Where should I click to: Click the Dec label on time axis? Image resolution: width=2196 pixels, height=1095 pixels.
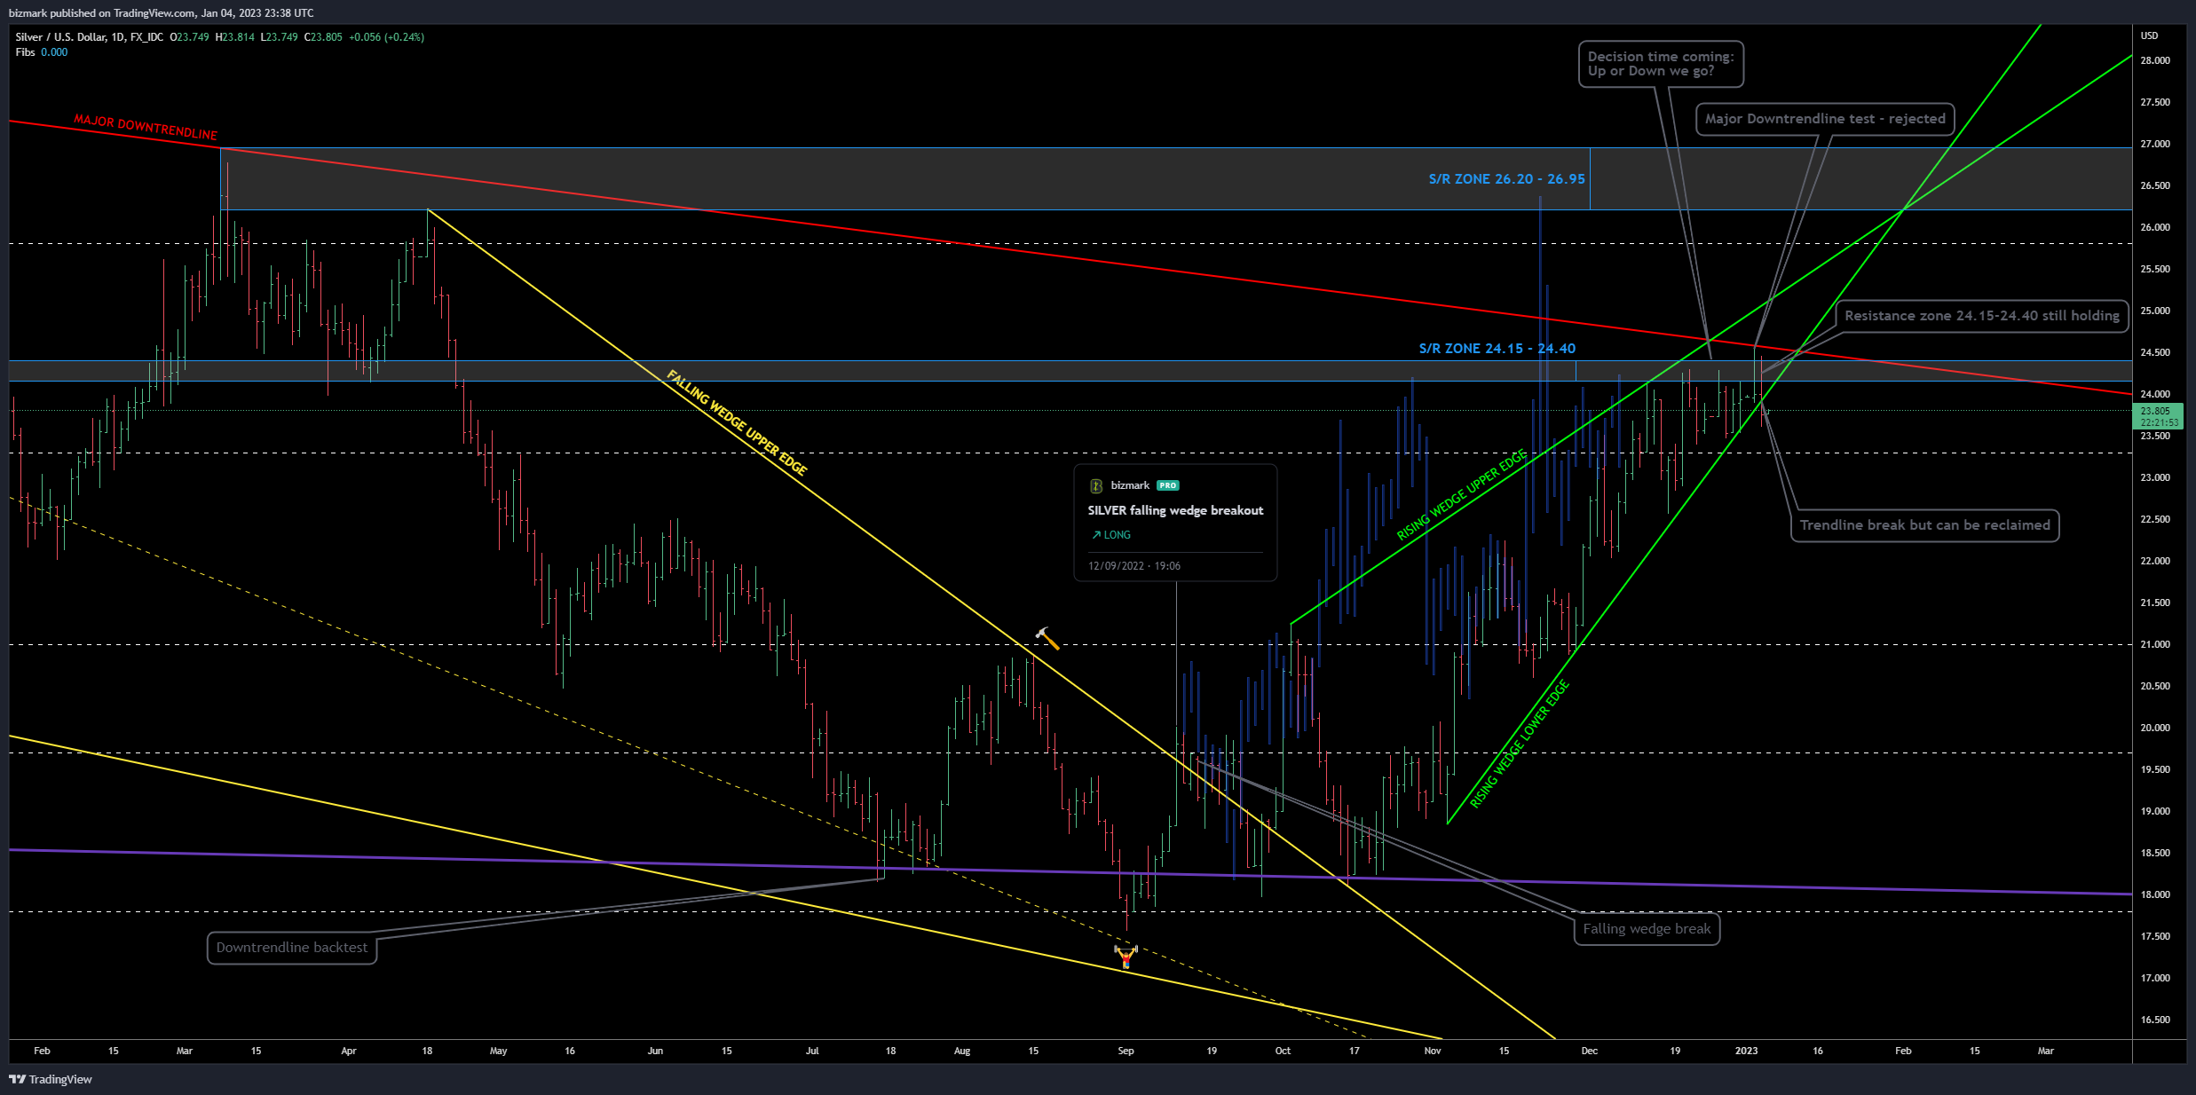point(1589,1051)
